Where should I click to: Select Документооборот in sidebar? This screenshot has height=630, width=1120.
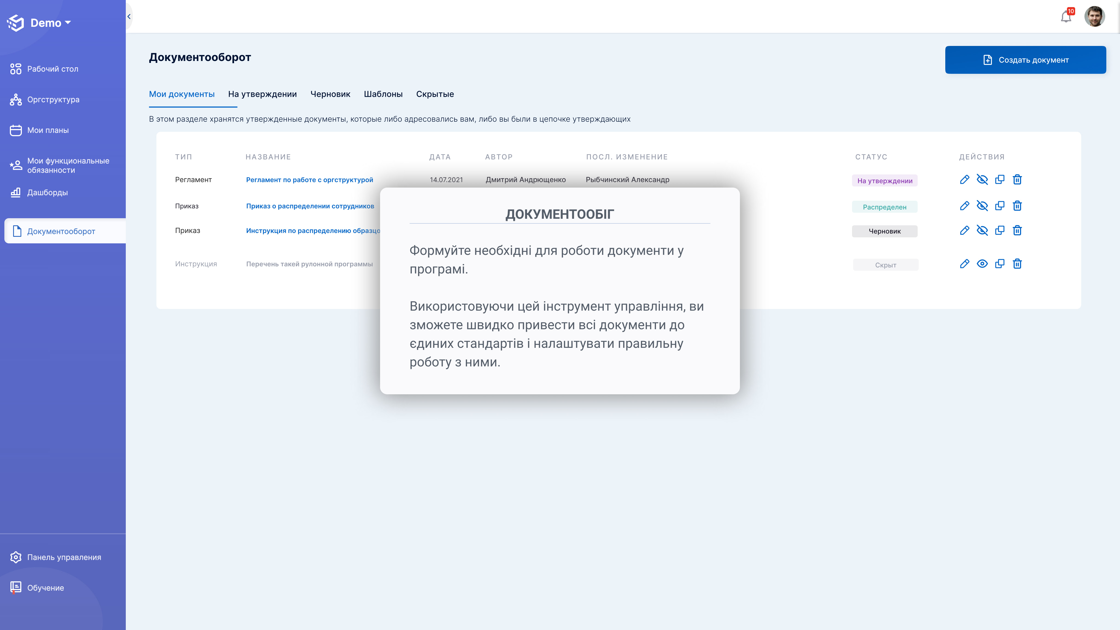[x=65, y=231]
